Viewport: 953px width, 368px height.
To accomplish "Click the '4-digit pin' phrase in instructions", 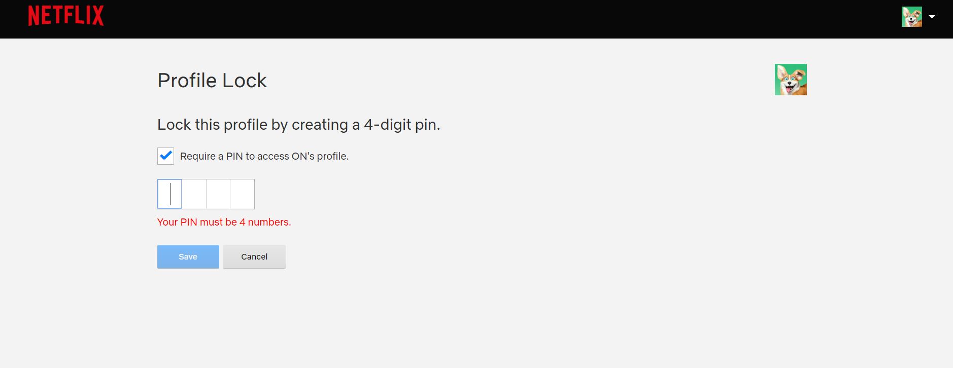I will point(401,125).
